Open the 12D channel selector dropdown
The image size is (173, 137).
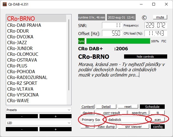pyautogui.click(x=39, y=123)
